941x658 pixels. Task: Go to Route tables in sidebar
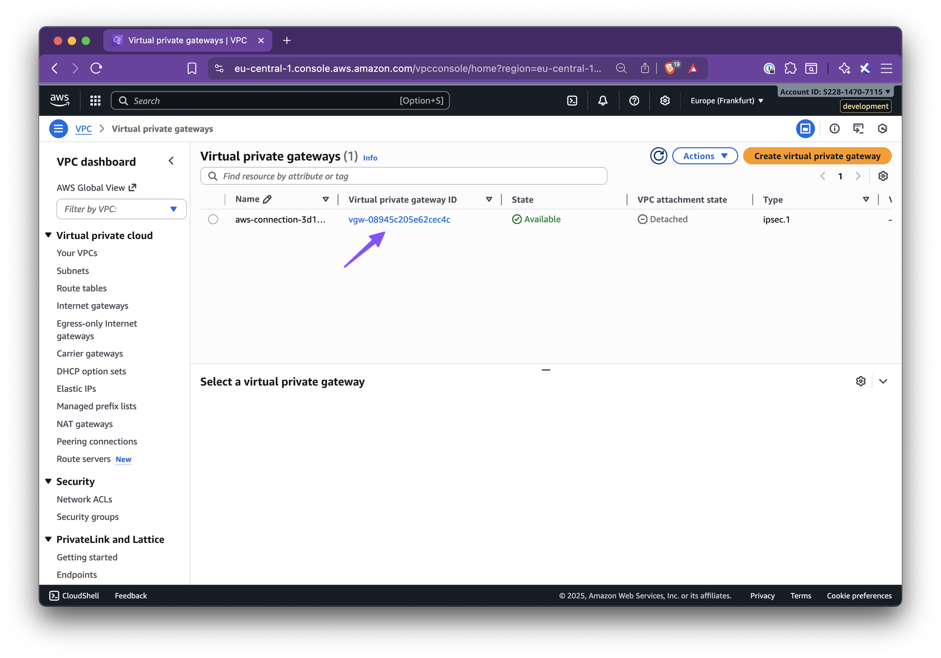81,288
